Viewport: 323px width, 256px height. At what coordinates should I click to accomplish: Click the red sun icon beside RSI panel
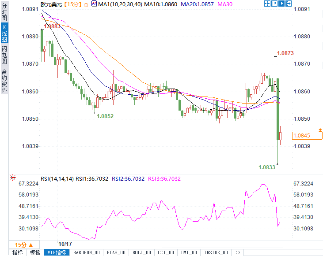click(x=13, y=178)
